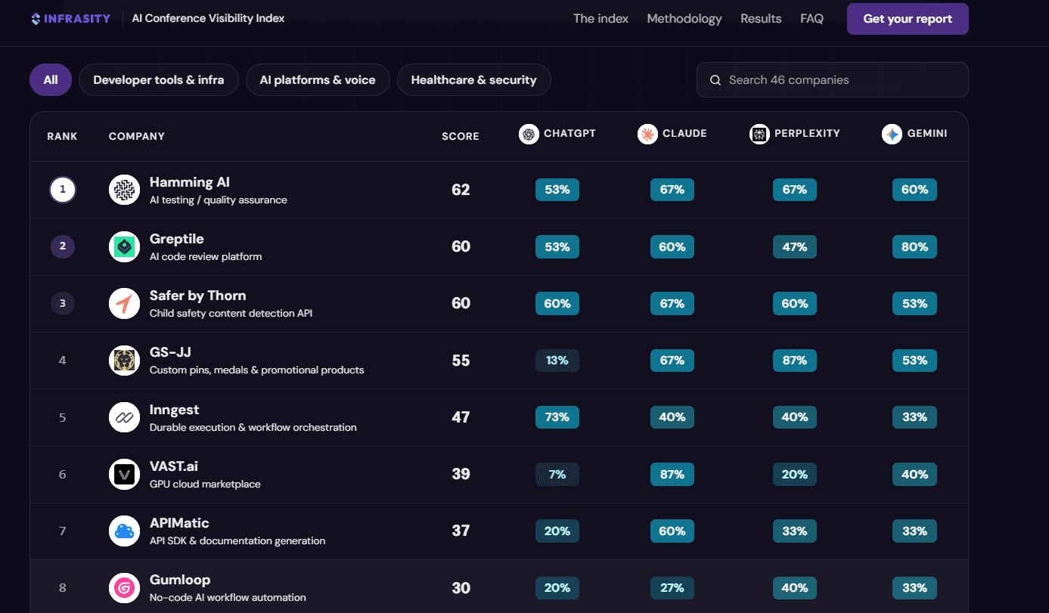Click the Safer by Thorn logo
Screen dimensions: 1049x613
tap(124, 303)
